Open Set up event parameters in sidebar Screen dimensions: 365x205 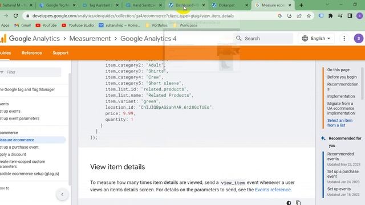click(x=19, y=118)
